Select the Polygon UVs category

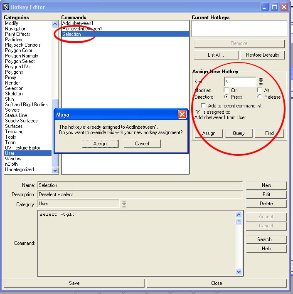click(28, 67)
